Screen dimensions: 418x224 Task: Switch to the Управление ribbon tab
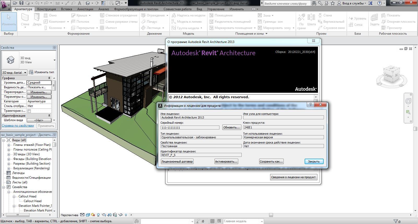point(216,9)
